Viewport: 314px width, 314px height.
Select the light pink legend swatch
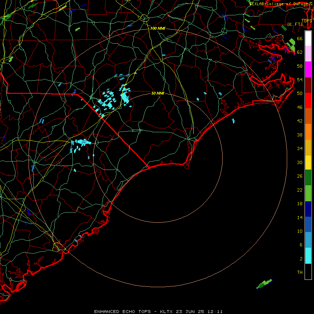click(308, 54)
